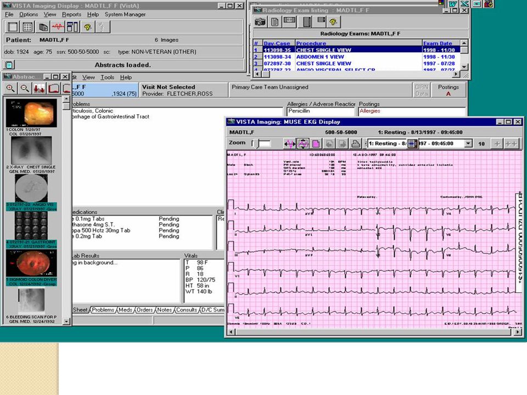Open the image list icon in VISTA Imaging Display toolbar
The width and height of the screenshot is (527, 395).
tap(13, 27)
